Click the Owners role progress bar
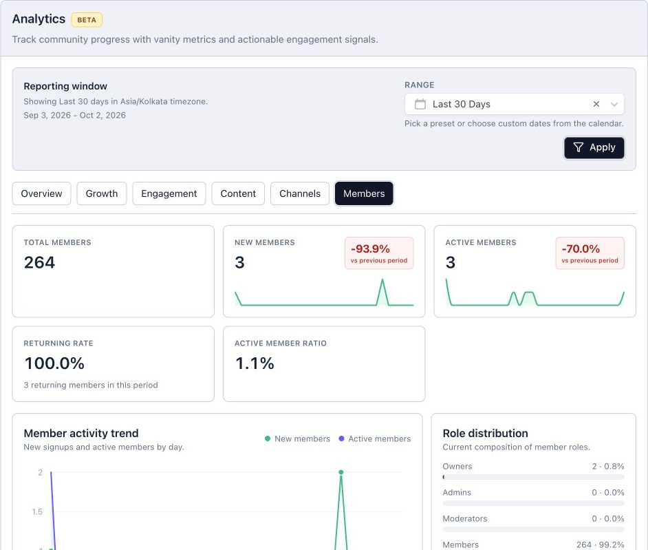The image size is (648, 550). click(x=533, y=477)
